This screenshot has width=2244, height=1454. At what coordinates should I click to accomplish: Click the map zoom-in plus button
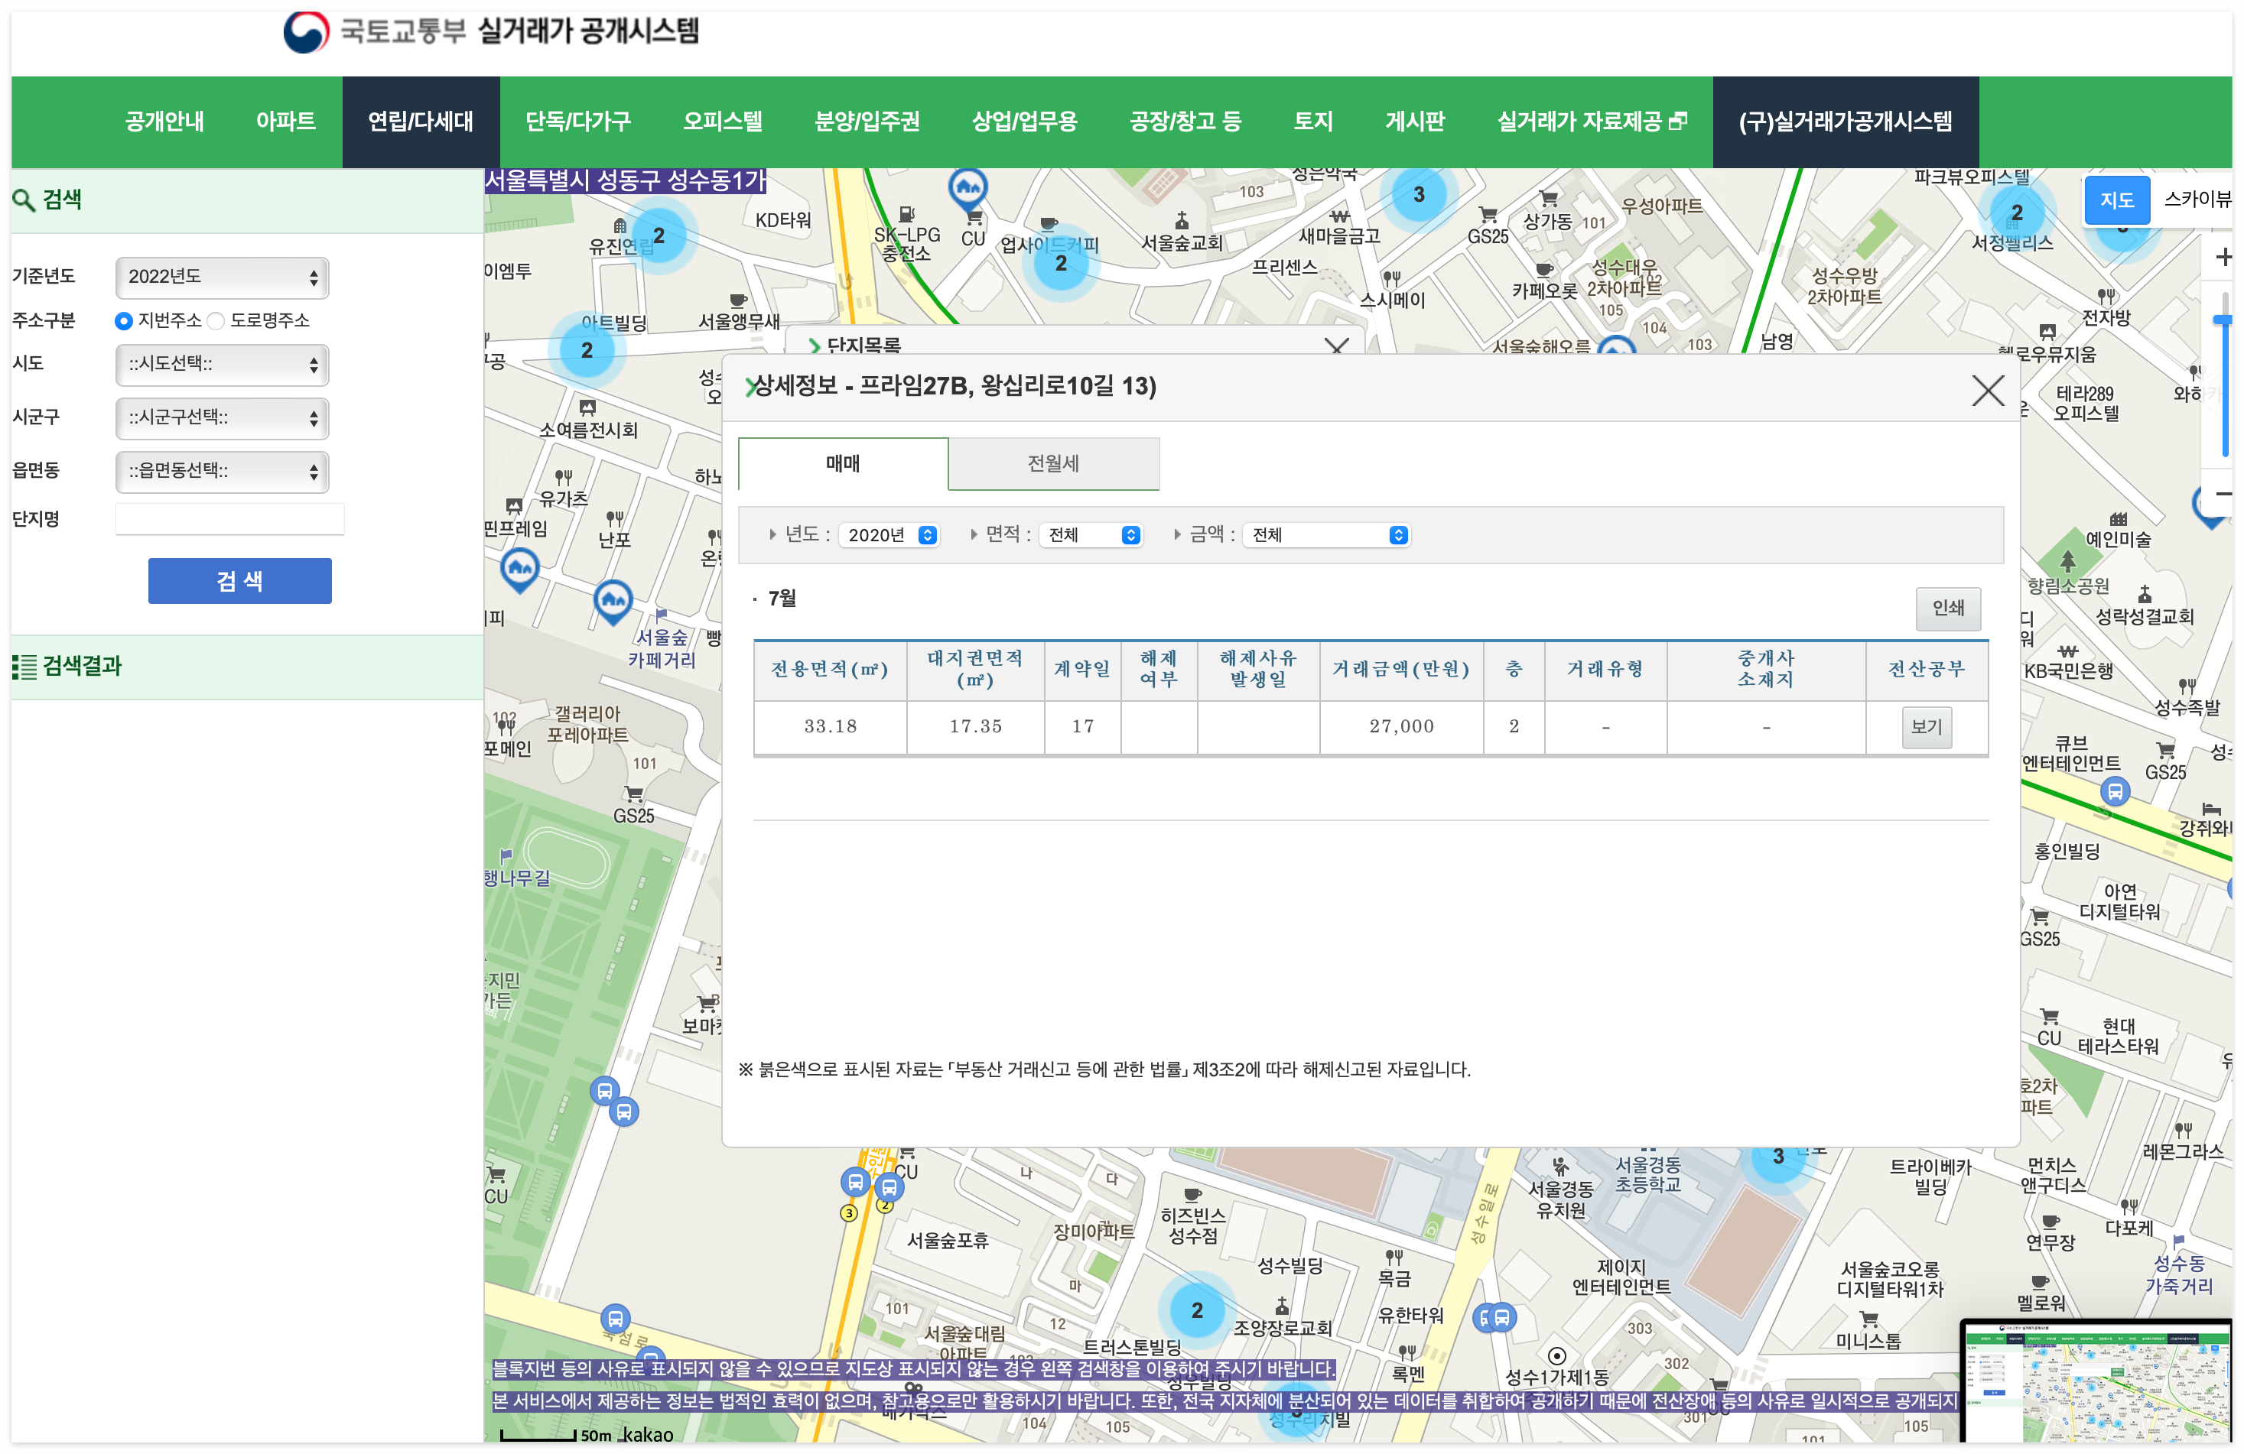coord(2223,258)
